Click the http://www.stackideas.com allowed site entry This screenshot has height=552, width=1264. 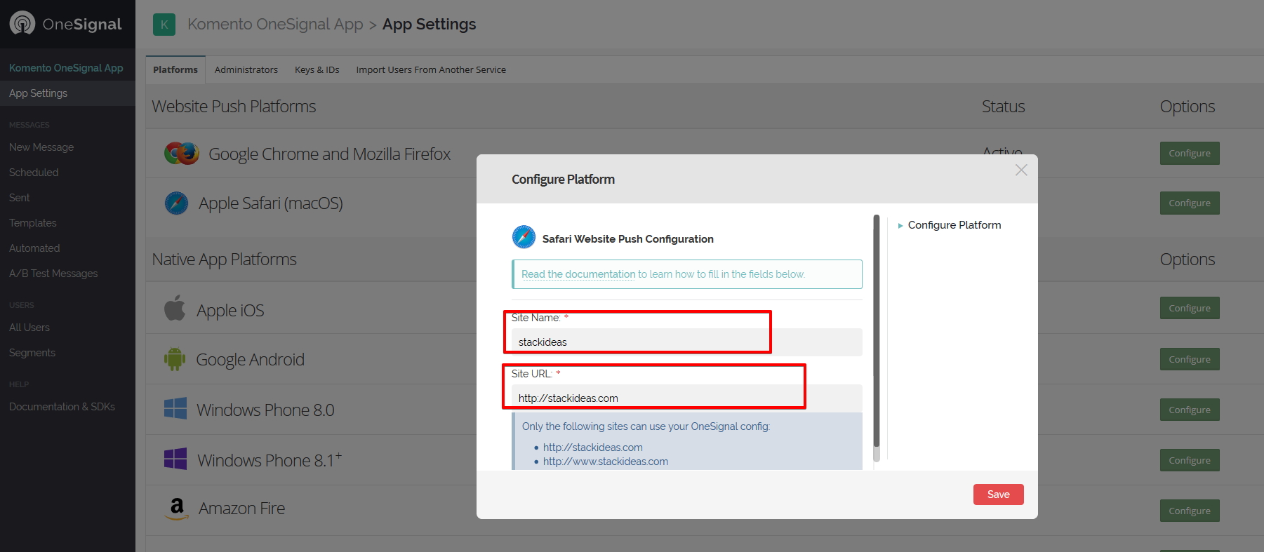click(x=606, y=462)
